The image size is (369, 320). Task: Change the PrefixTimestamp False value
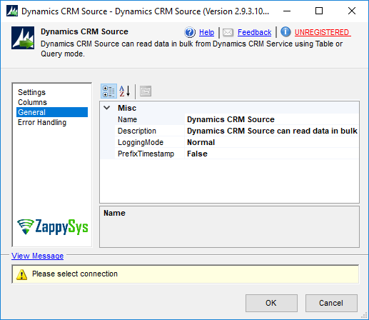272,154
